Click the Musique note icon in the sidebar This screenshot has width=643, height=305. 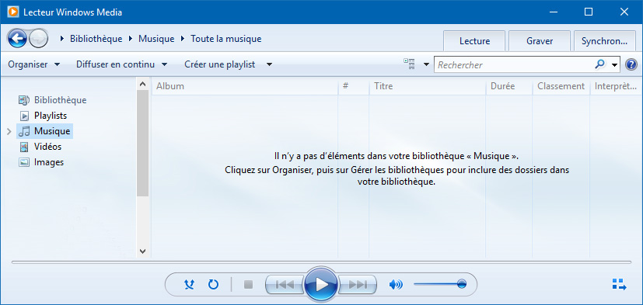24,131
